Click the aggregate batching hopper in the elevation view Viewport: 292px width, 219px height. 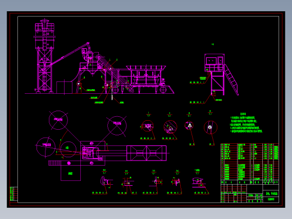(x=146, y=75)
